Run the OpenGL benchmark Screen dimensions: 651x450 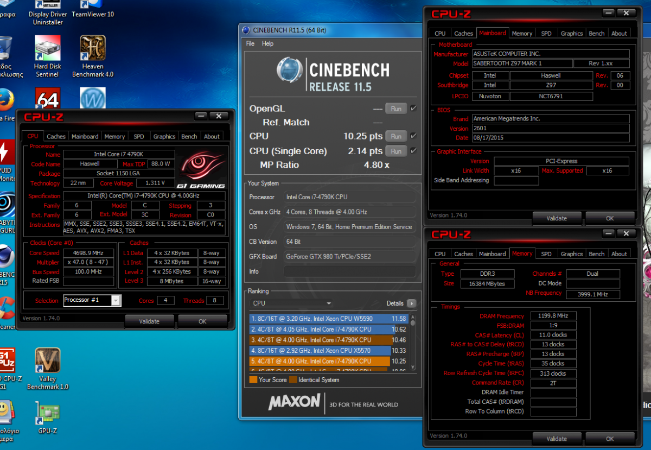pos(396,109)
